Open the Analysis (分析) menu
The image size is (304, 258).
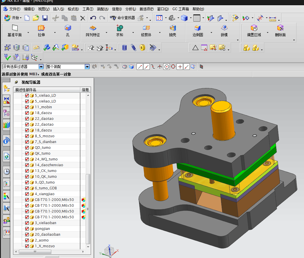click(x=131, y=9)
